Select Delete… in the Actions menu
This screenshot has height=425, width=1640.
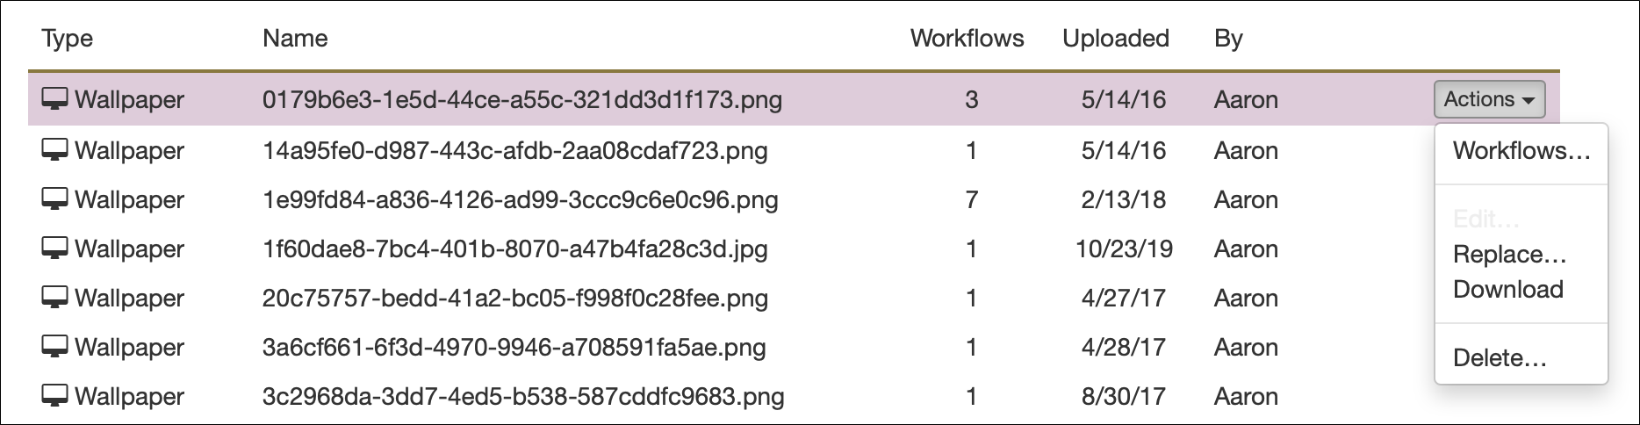point(1500,357)
